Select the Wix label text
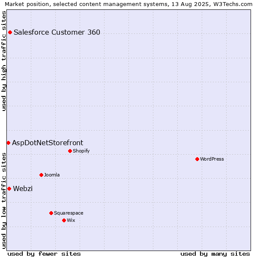This screenshot has width=257, height=257. [71, 220]
